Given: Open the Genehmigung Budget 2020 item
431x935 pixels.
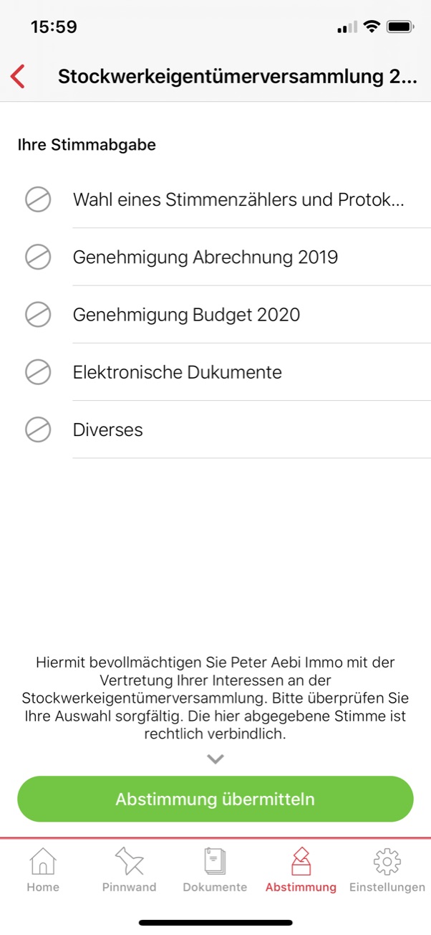Looking at the screenshot, I should click(x=186, y=314).
